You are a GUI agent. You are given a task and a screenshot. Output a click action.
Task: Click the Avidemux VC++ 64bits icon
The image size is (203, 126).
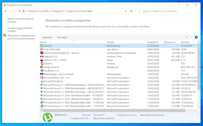click(x=42, y=60)
